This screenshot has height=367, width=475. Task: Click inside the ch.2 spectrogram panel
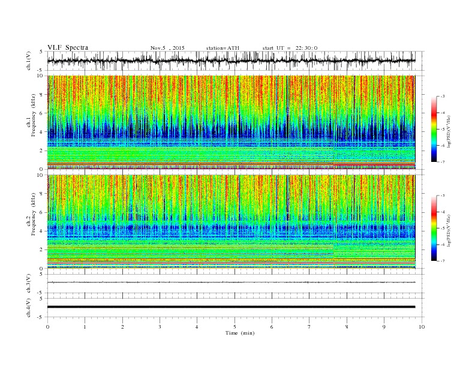pyautogui.click(x=231, y=222)
